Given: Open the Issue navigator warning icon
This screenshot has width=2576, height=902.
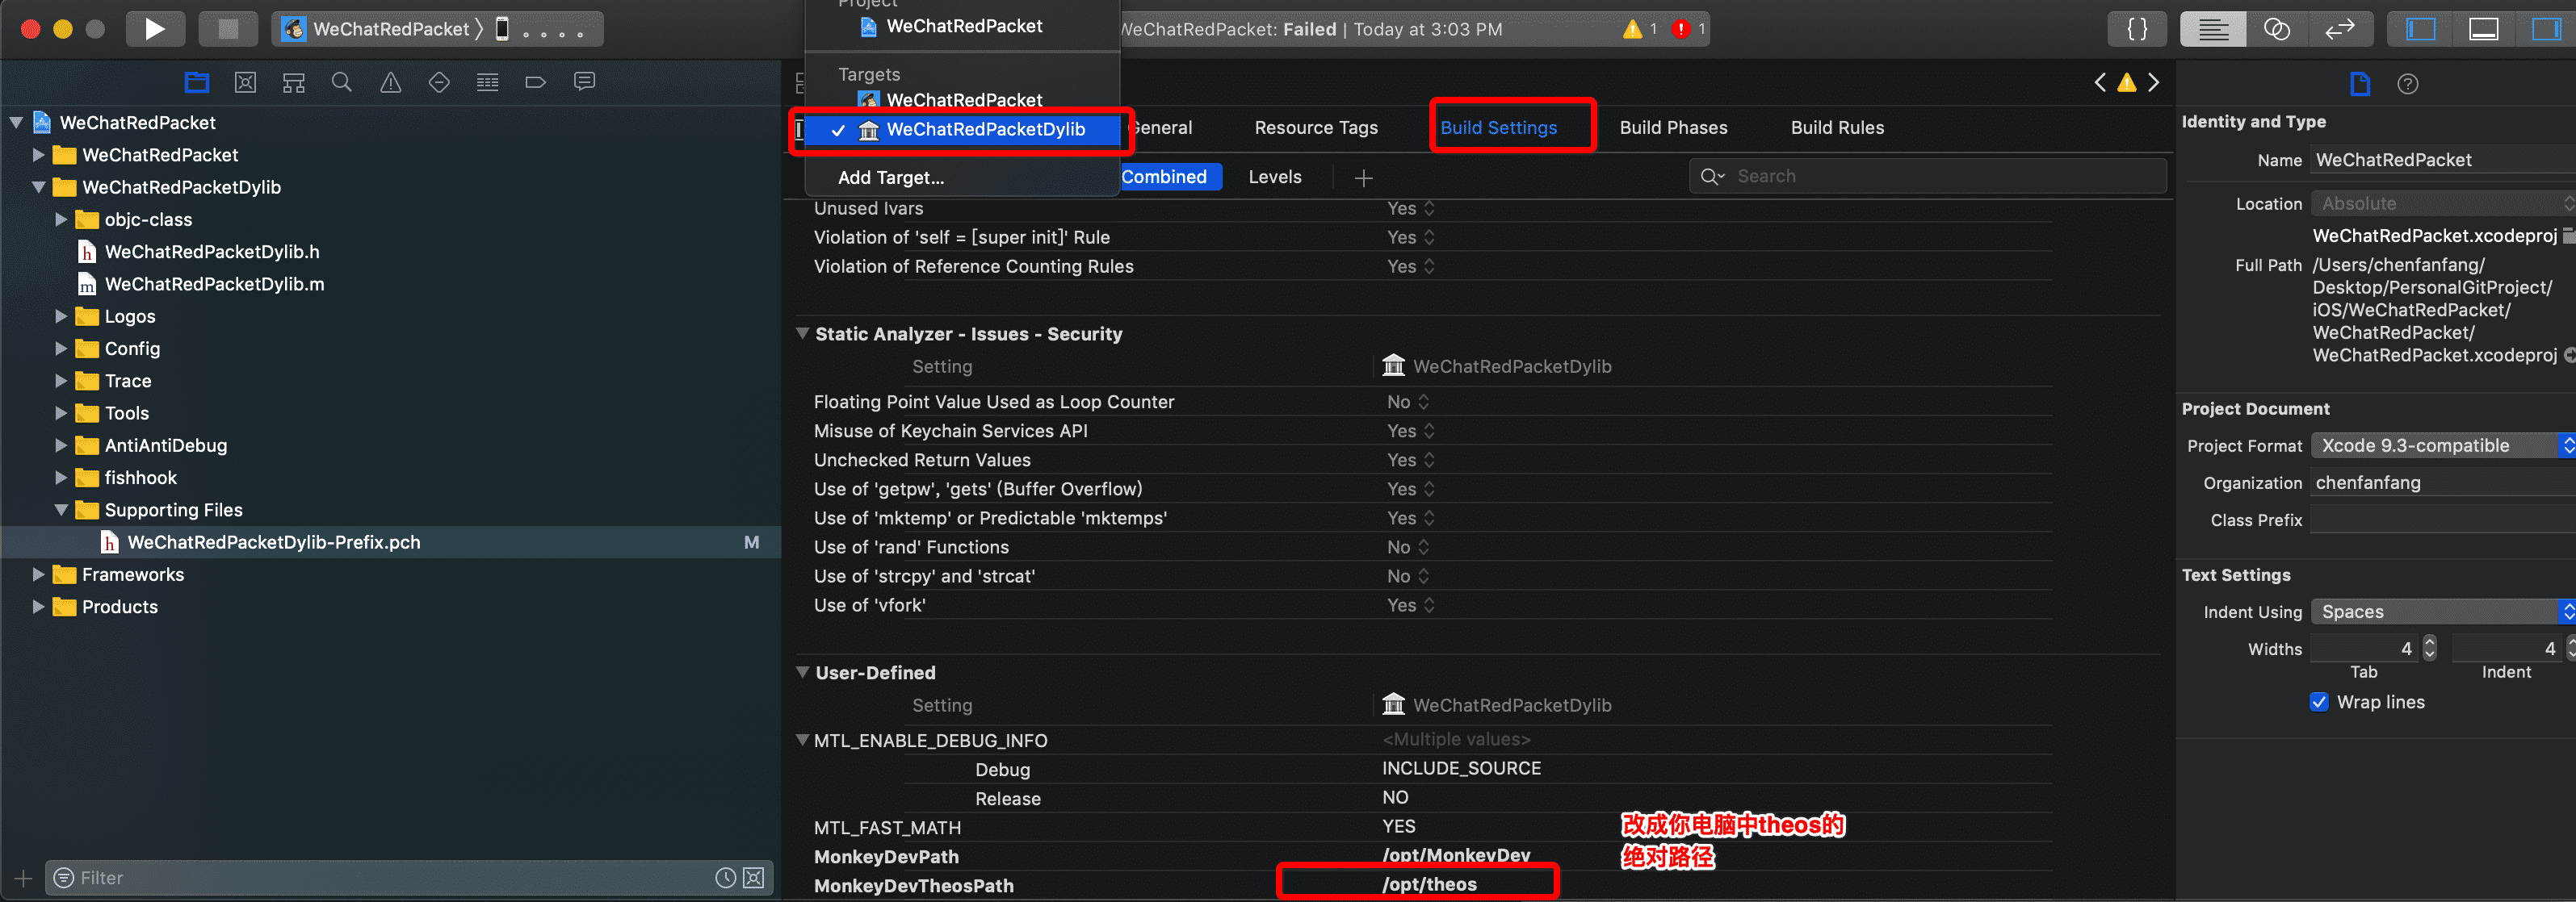Looking at the screenshot, I should coord(391,82).
